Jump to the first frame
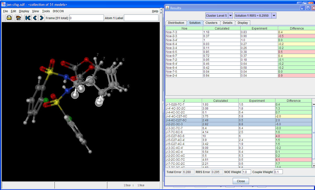 point(28,18)
